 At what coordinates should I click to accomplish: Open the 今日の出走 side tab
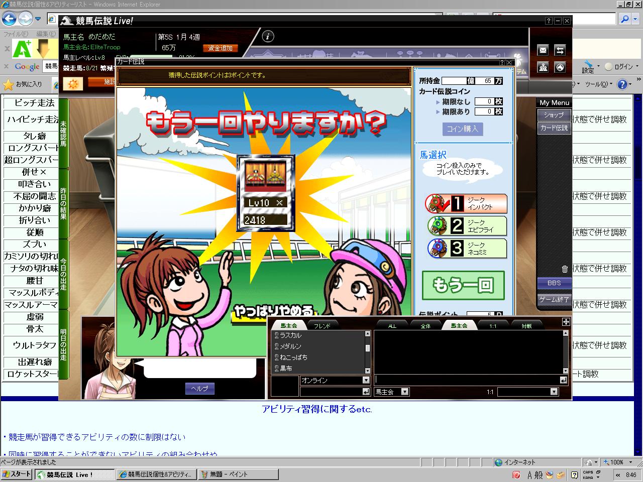tap(63, 274)
